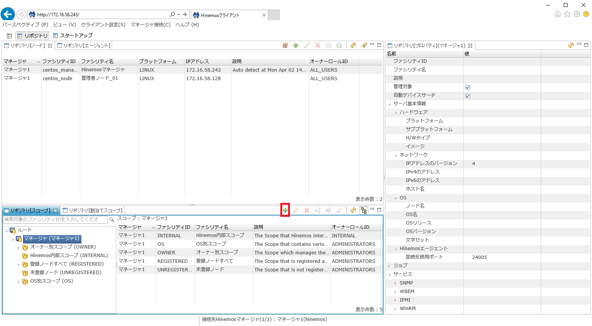
Task: Select the マネージャ (マネージャ1) tree node
Action: [x=52, y=238]
